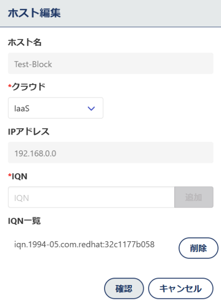This screenshot has height=308, width=221.
Task: Click the ホスト名 field label
Action: point(25,42)
